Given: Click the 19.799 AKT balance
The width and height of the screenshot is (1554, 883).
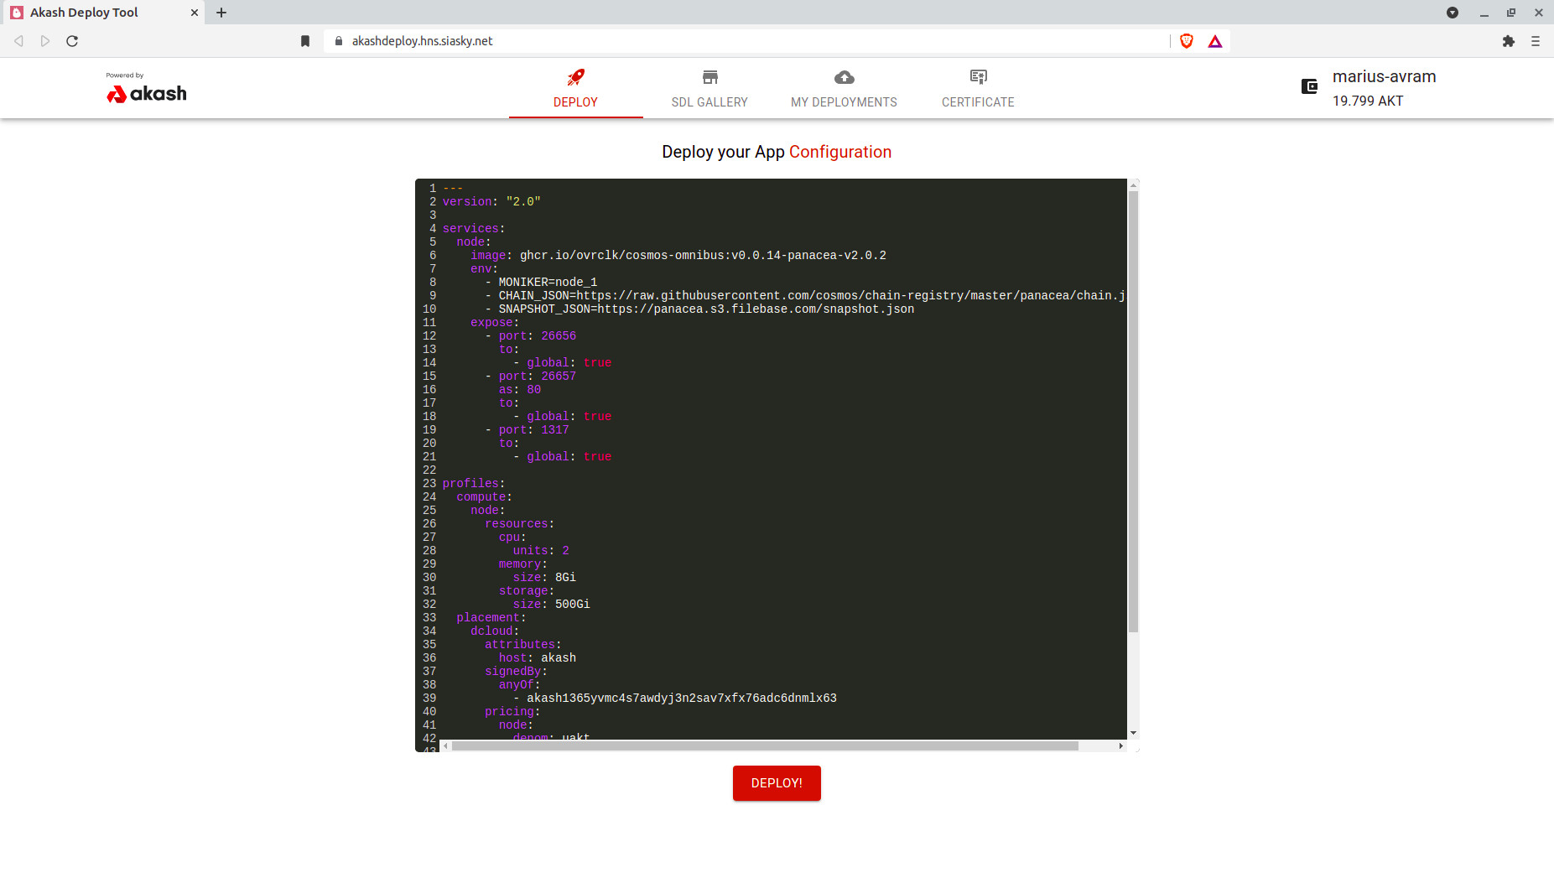Looking at the screenshot, I should point(1368,101).
